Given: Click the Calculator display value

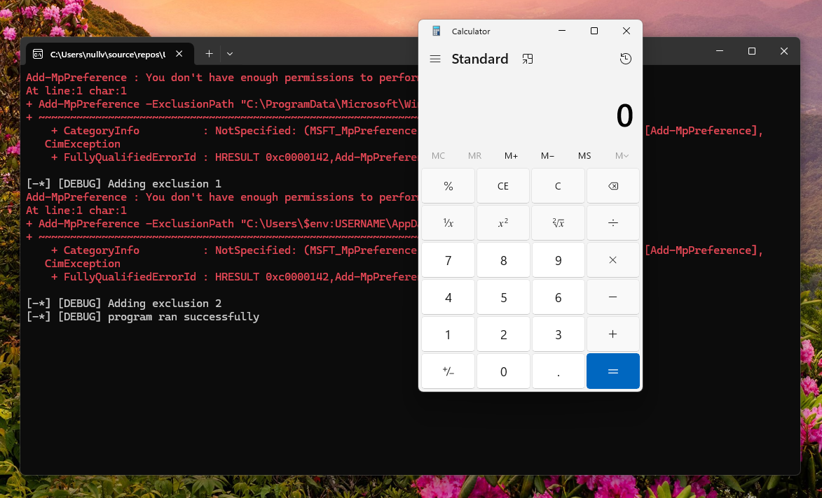Looking at the screenshot, I should tap(624, 115).
